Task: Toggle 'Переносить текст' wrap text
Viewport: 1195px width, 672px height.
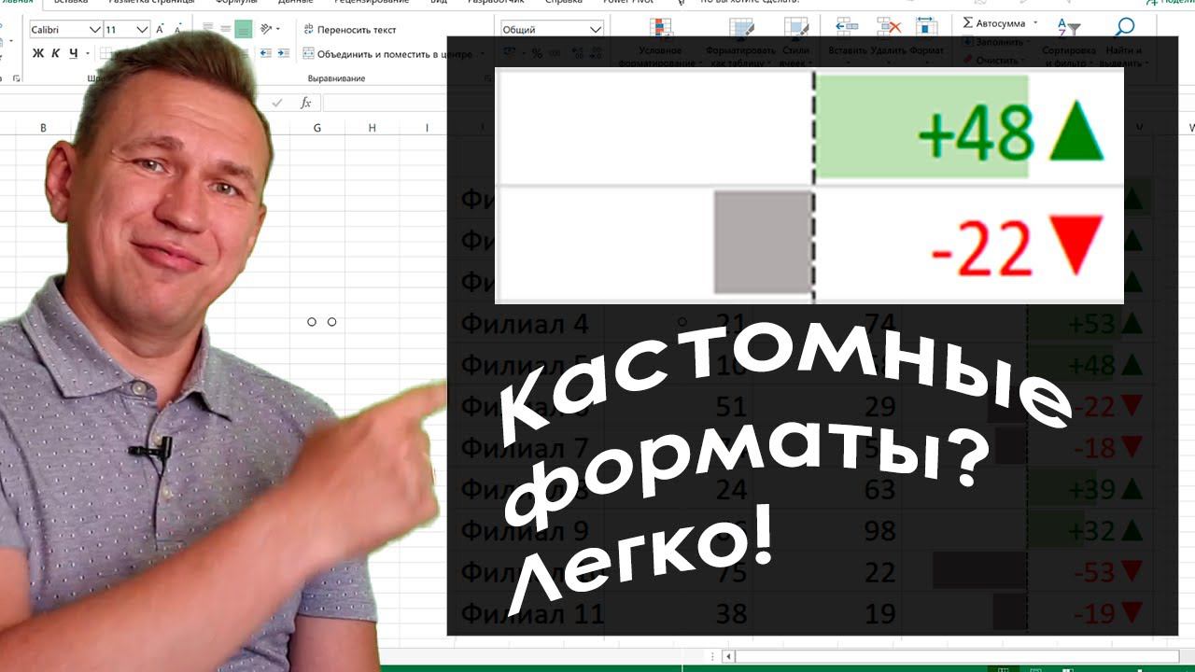Action: 350,30
